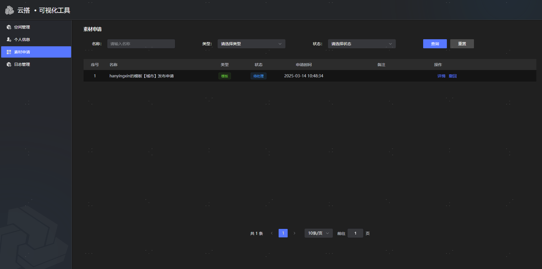Click the 云搭 logo icon

click(x=9, y=10)
